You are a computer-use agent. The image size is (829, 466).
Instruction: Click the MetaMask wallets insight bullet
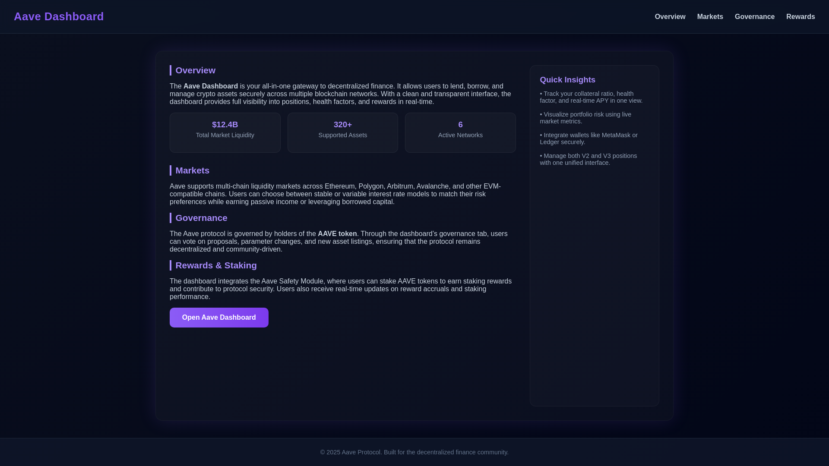[588, 139]
